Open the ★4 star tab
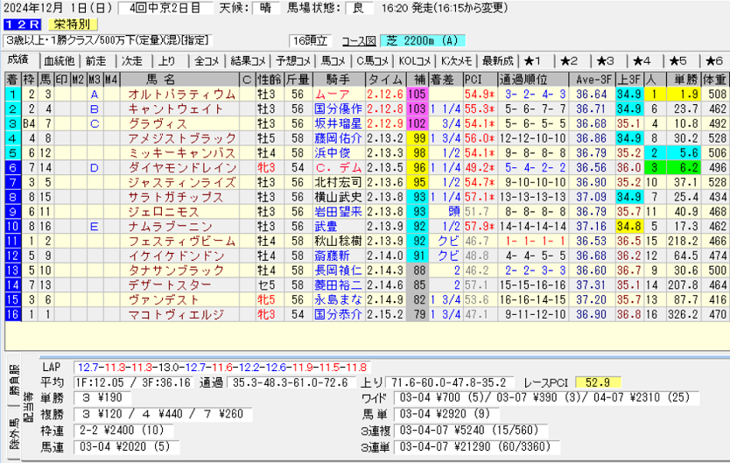 click(642, 61)
